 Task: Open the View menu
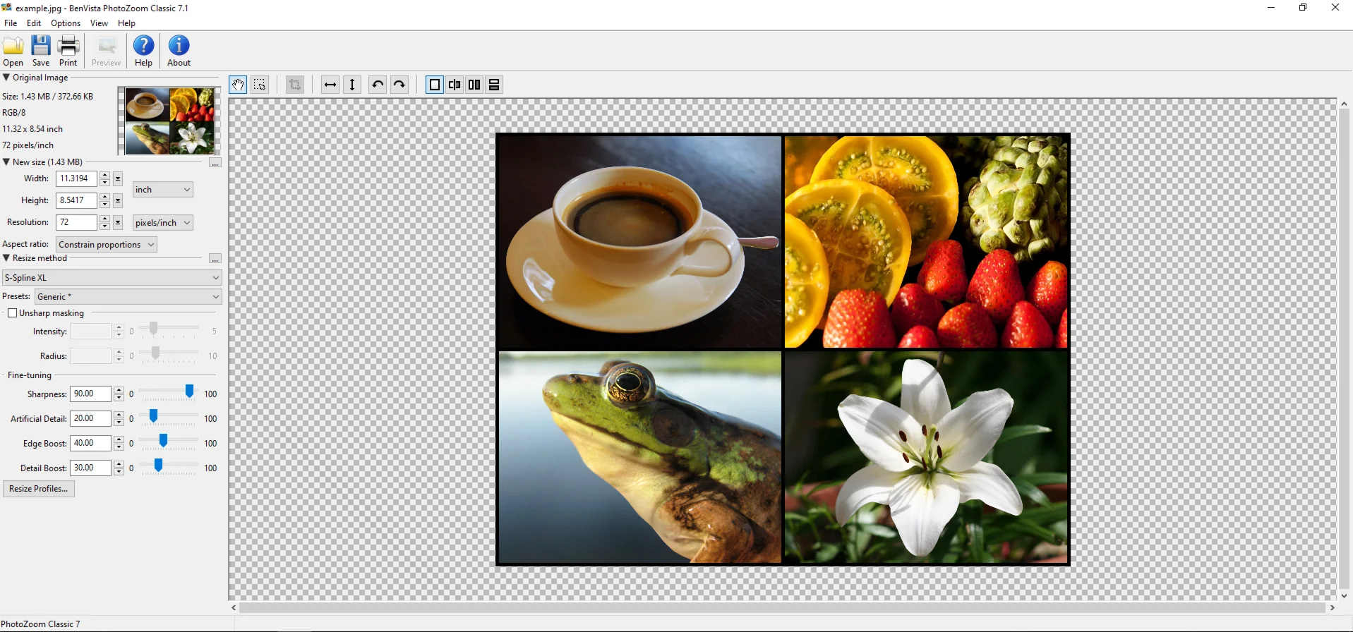click(99, 23)
